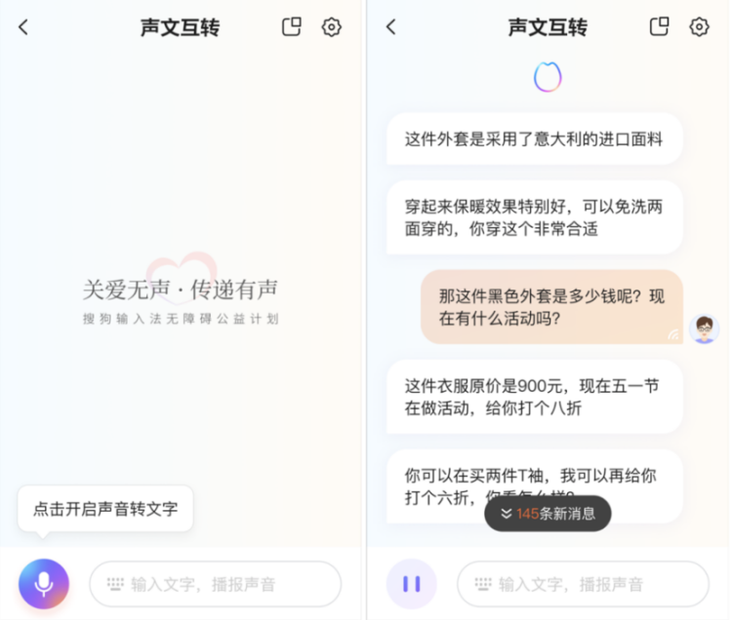Pause the ongoing voice recognition
This screenshot has height=620, width=732.
pyautogui.click(x=411, y=584)
